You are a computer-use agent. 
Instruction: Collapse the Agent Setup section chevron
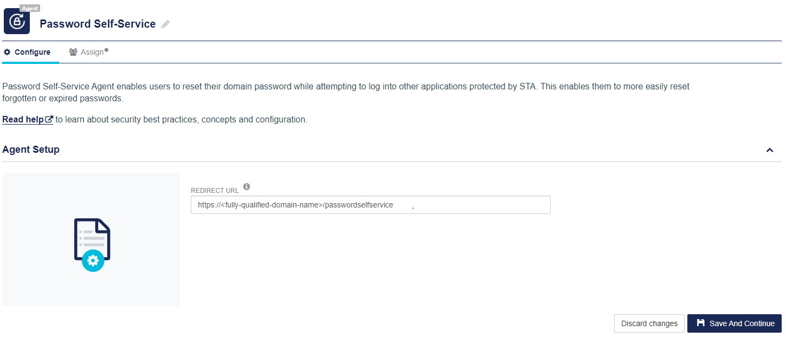click(x=769, y=150)
